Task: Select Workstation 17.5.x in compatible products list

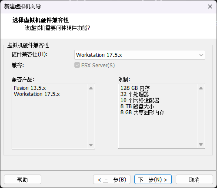Action: coord(37,94)
